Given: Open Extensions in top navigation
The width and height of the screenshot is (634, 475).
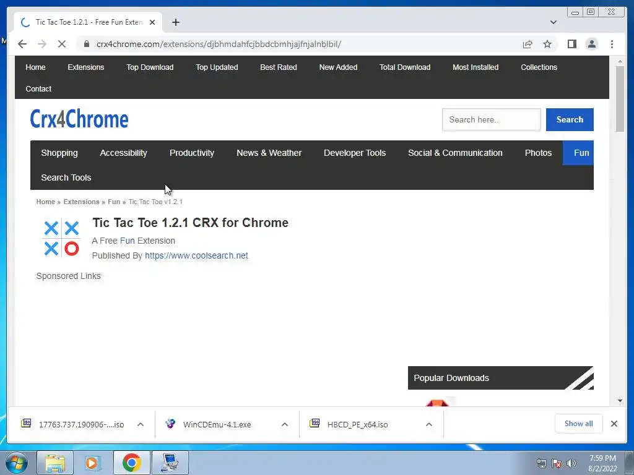Looking at the screenshot, I should point(85,67).
